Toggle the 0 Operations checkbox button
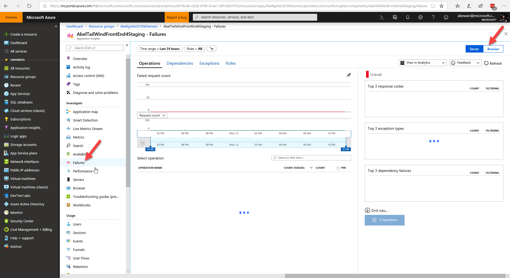 (x=385, y=220)
